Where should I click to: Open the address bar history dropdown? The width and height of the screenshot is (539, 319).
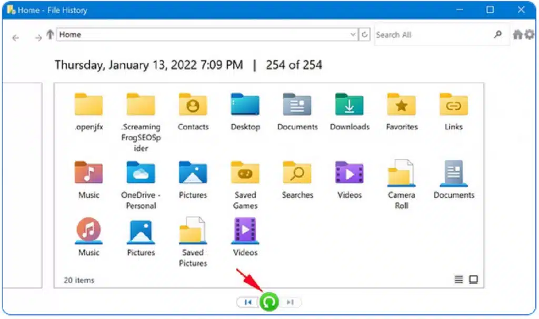click(353, 34)
